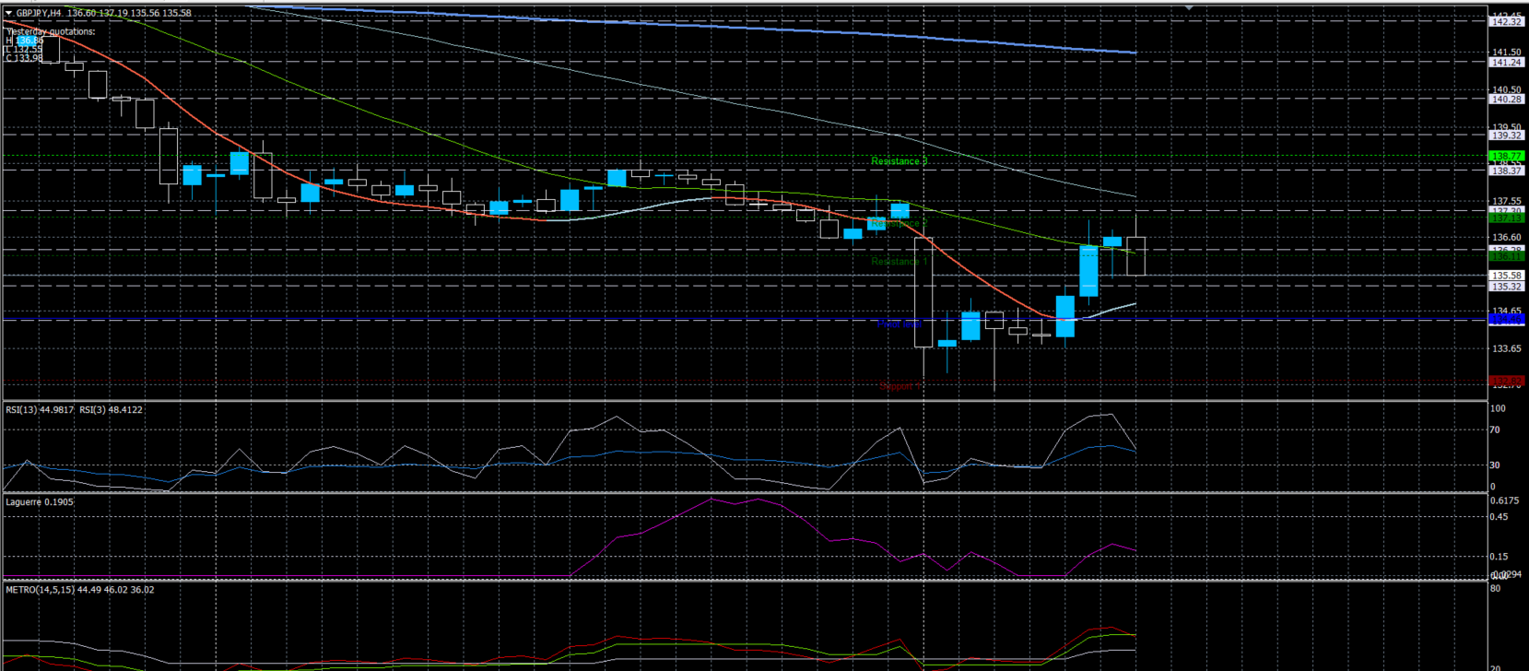Click the 70 level on RSI scale
The height and width of the screenshot is (671, 1529).
(1495, 430)
